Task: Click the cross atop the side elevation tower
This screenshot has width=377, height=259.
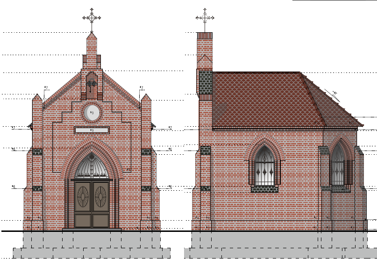Action: pyautogui.click(x=205, y=18)
